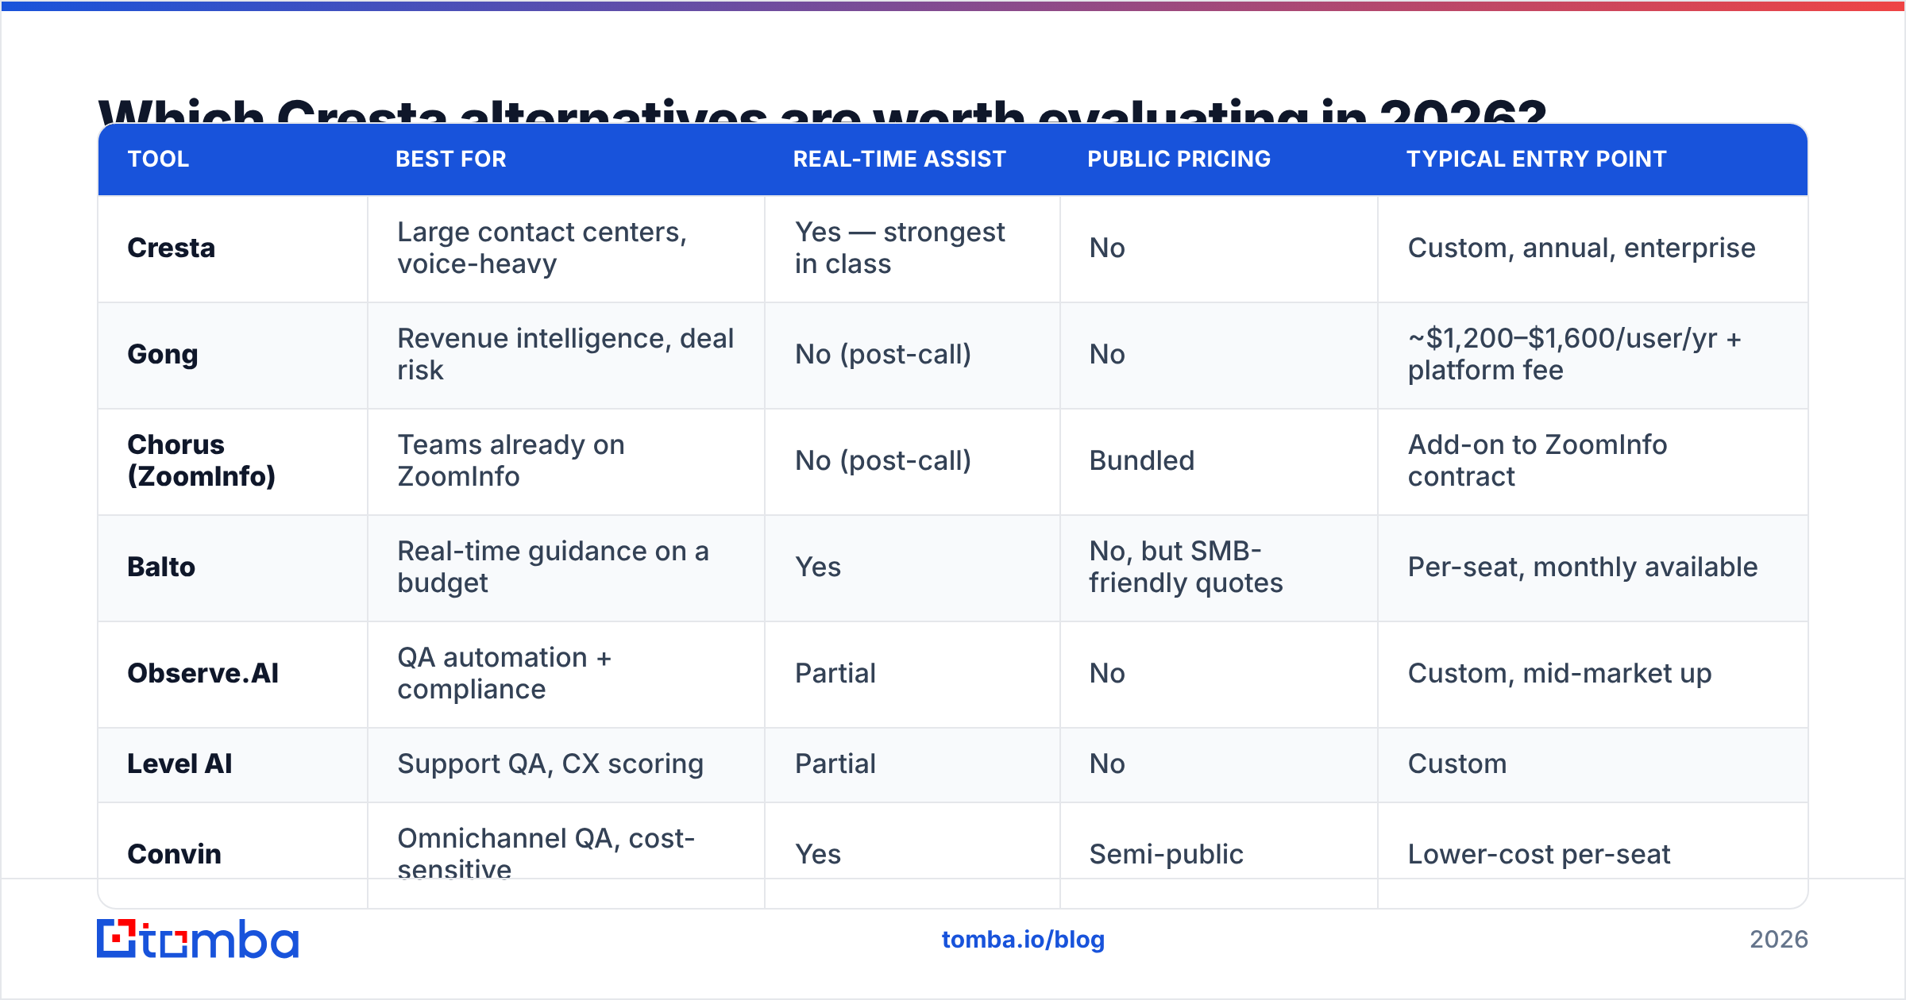The width and height of the screenshot is (1906, 1000).
Task: Click the Observe.AI tool name
Action: point(203,674)
